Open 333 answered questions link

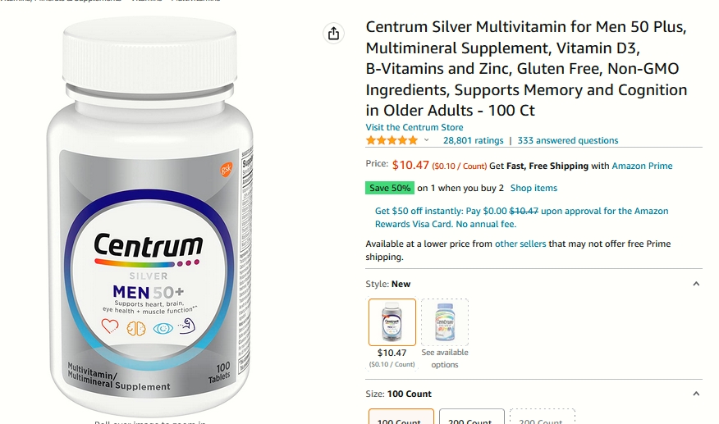[x=568, y=140]
